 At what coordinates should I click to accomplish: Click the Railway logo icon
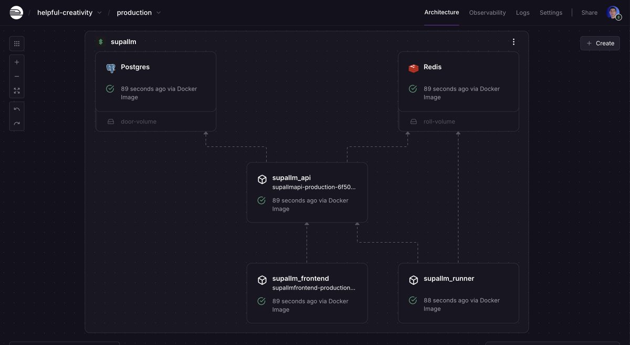pos(16,13)
